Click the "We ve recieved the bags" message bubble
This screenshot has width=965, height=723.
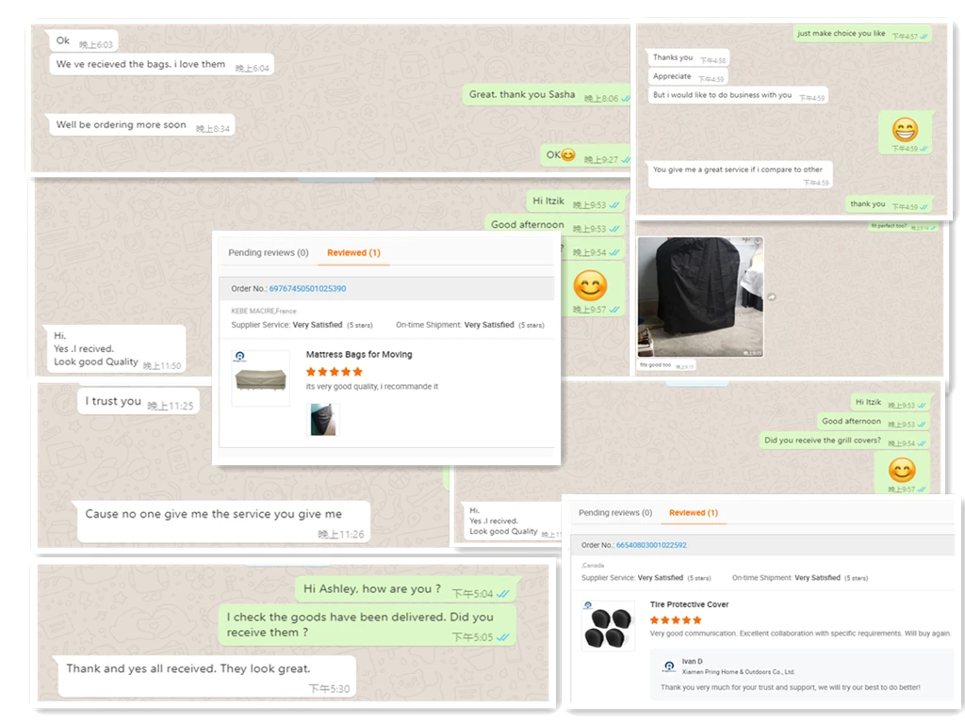162,65
